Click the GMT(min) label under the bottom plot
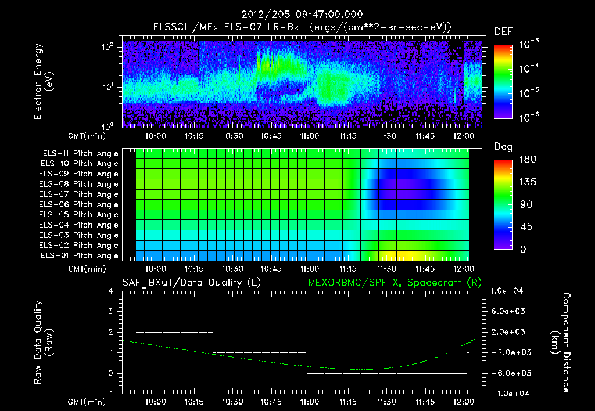This screenshot has width=595, height=411. point(87,402)
